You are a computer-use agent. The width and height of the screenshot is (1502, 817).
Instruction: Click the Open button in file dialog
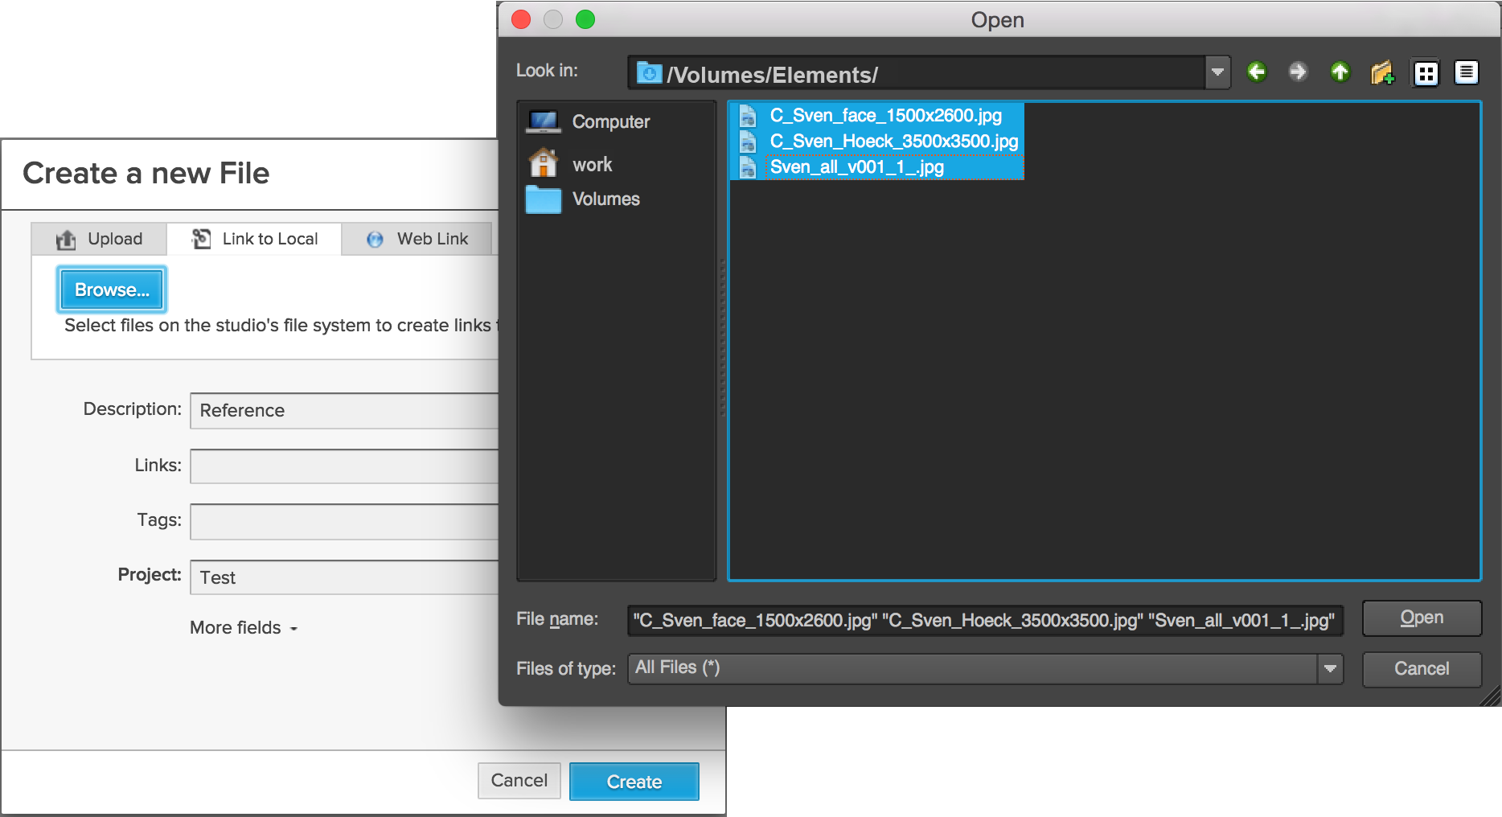tap(1422, 618)
